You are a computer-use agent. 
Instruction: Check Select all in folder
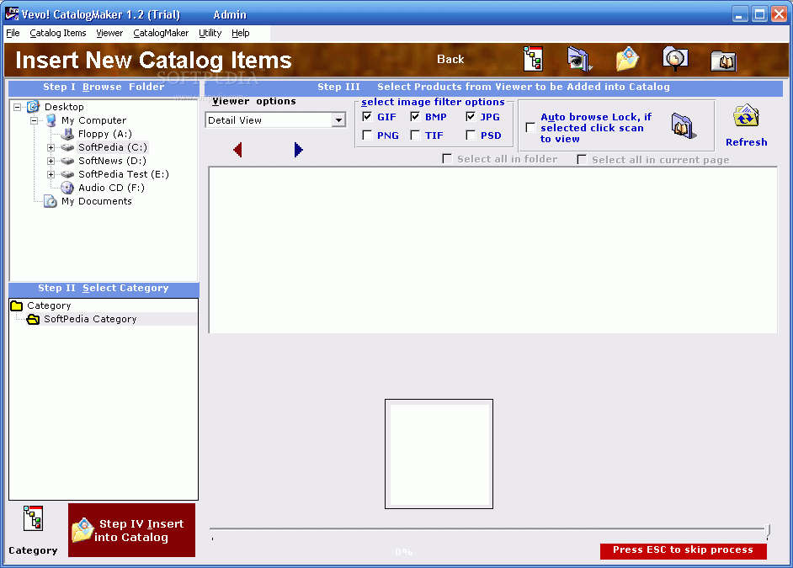(447, 159)
